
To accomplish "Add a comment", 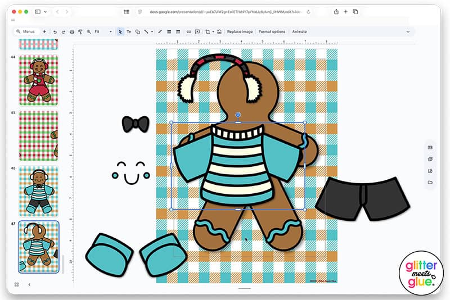I will coord(197,32).
